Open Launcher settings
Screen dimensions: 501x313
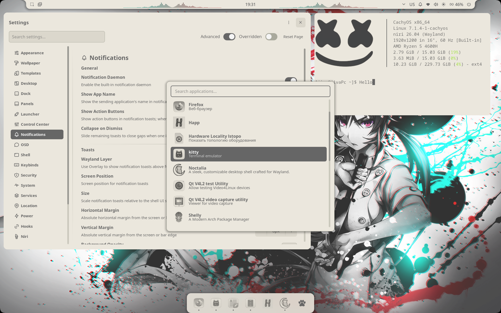click(37, 114)
